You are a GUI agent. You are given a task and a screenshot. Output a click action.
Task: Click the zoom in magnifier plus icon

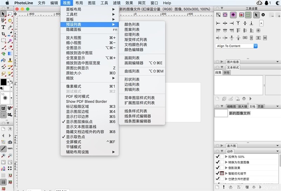3,155
